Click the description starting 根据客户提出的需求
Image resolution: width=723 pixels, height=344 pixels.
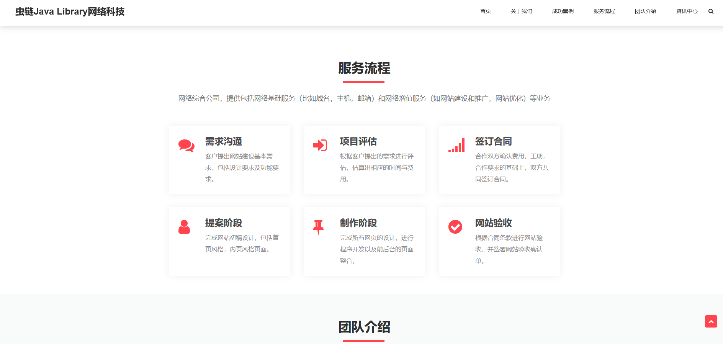377,168
